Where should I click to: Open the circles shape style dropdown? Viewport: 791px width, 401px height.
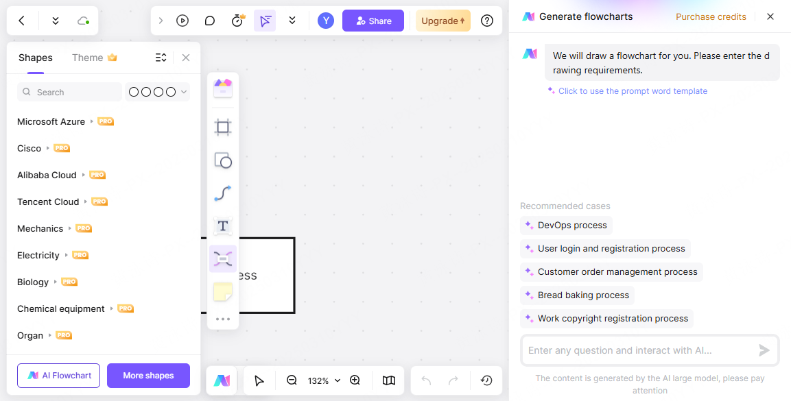[157, 92]
